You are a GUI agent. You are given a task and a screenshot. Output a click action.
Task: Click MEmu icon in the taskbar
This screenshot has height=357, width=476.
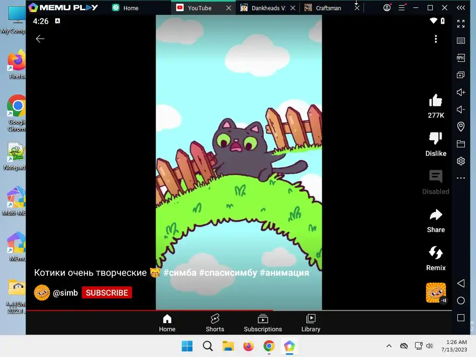[x=289, y=346]
